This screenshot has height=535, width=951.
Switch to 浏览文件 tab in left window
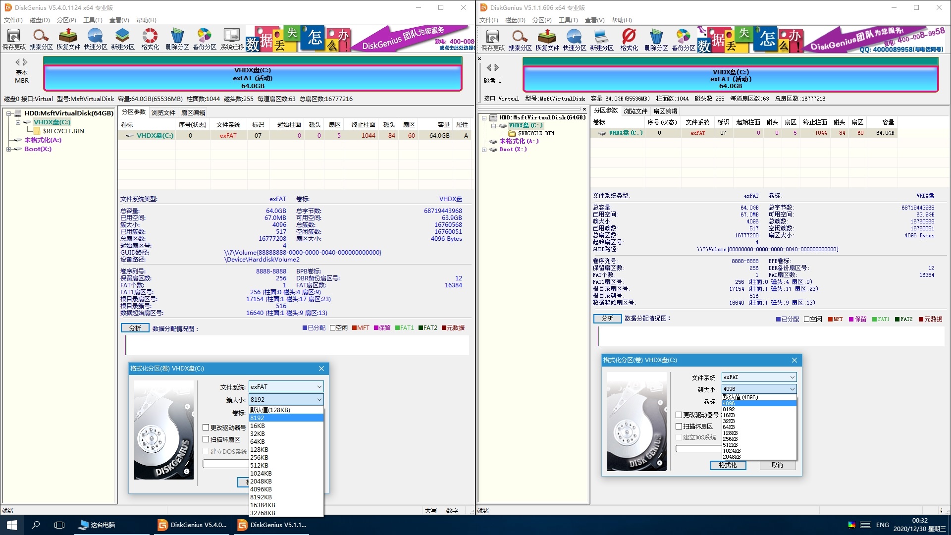163,112
